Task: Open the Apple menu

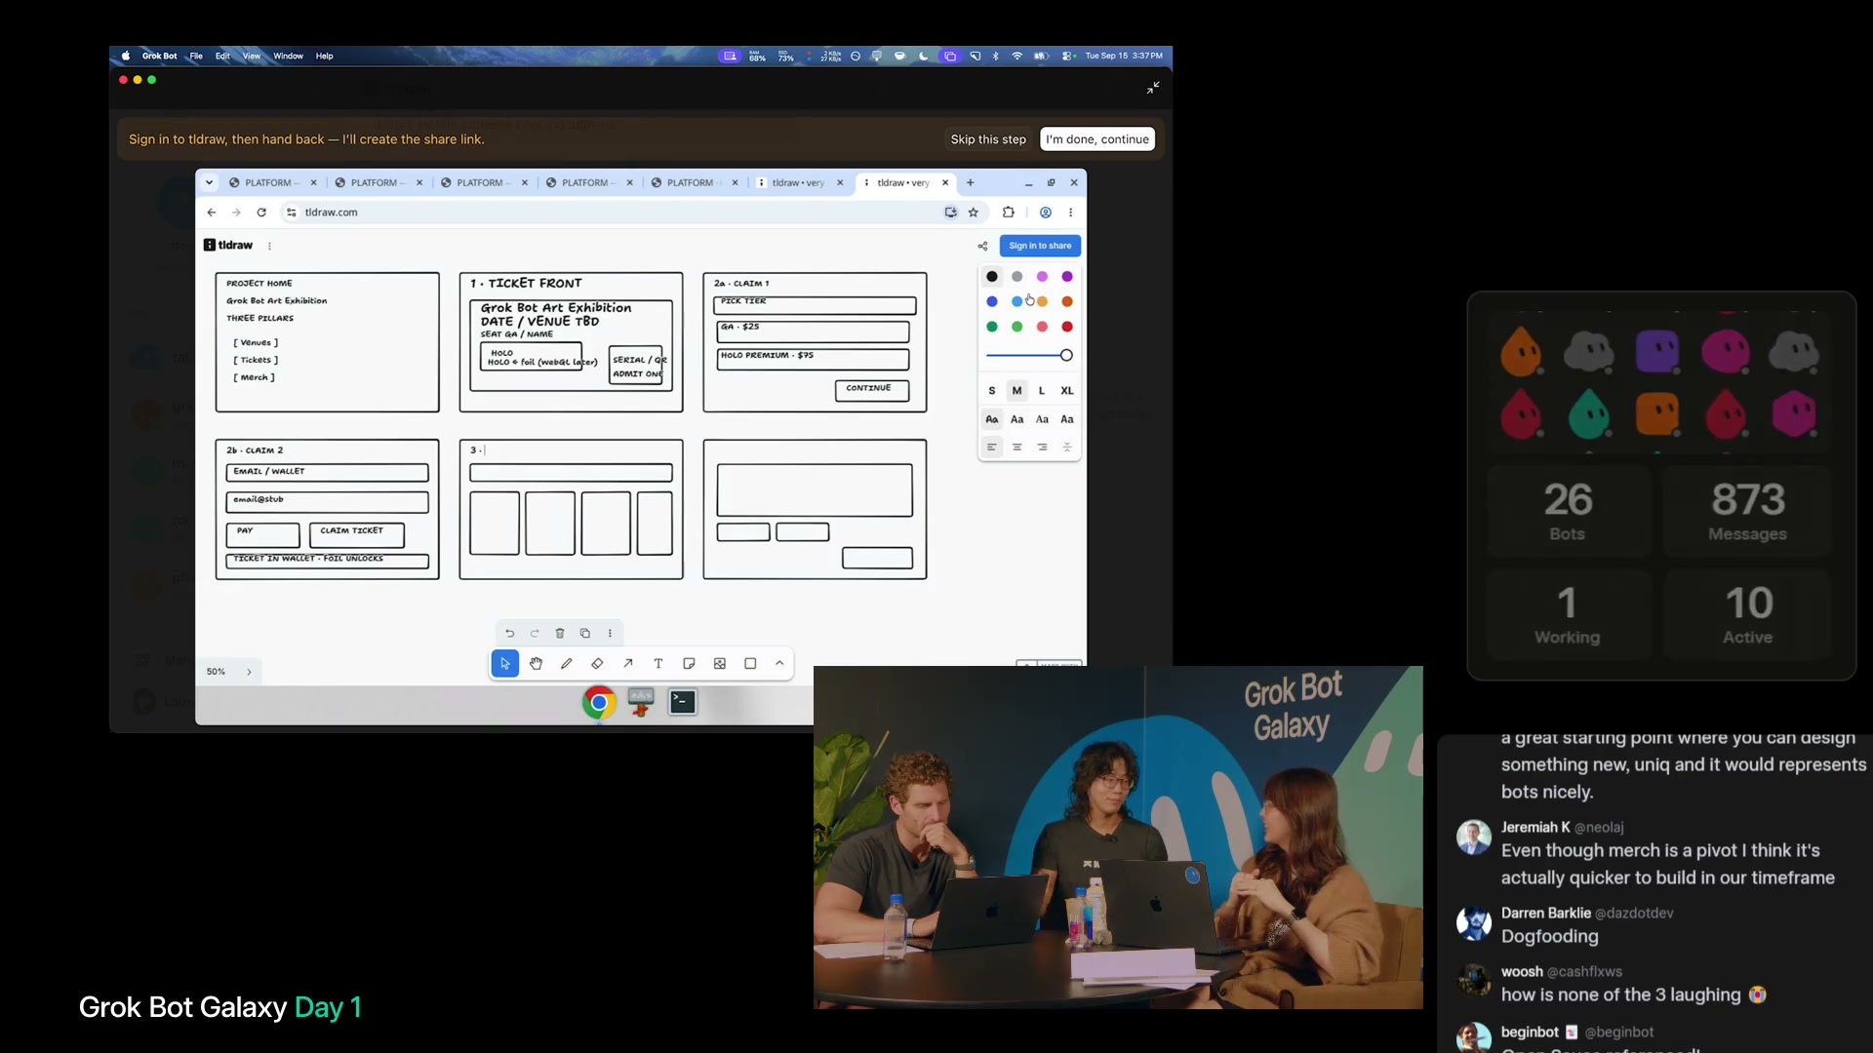Action: pyautogui.click(x=126, y=57)
